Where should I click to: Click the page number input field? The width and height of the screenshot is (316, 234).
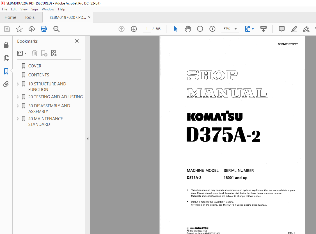(147, 29)
